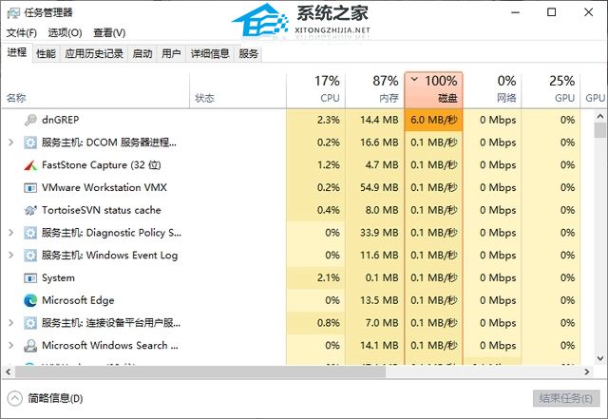
Task: Click the Diagnostic Policy service gear icon
Action: [30, 233]
